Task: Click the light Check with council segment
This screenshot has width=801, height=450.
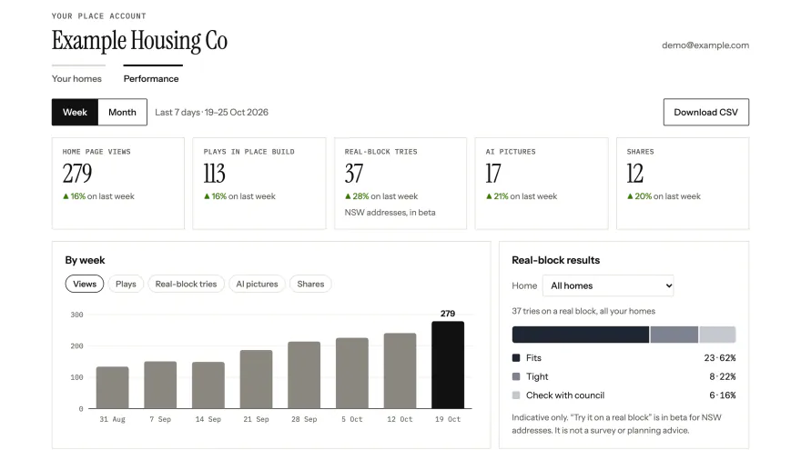Action: pos(718,335)
